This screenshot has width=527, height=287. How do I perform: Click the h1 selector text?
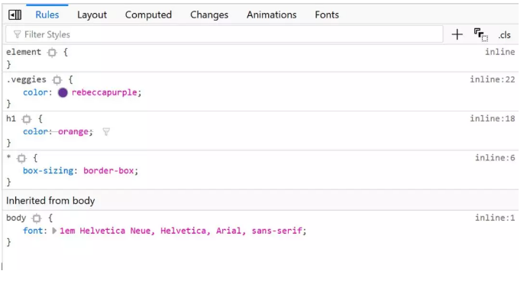point(11,118)
